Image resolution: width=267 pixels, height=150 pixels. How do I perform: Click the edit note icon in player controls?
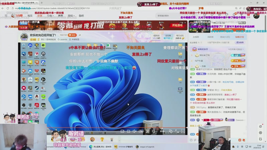[x=128, y=131]
